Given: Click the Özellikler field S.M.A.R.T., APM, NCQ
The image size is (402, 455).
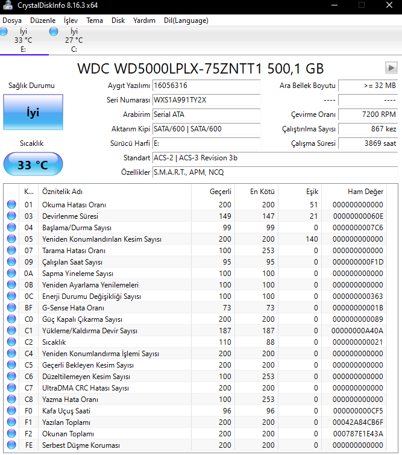Looking at the screenshot, I should pos(275,172).
